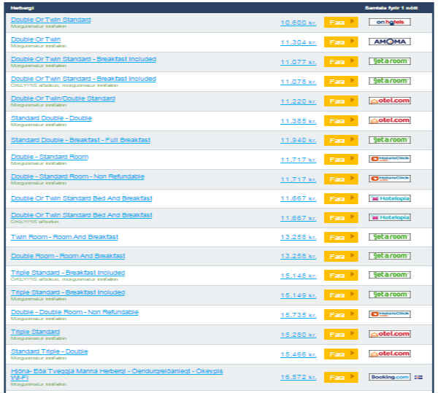Click price in Double Room - Non Refundable row

[299, 315]
